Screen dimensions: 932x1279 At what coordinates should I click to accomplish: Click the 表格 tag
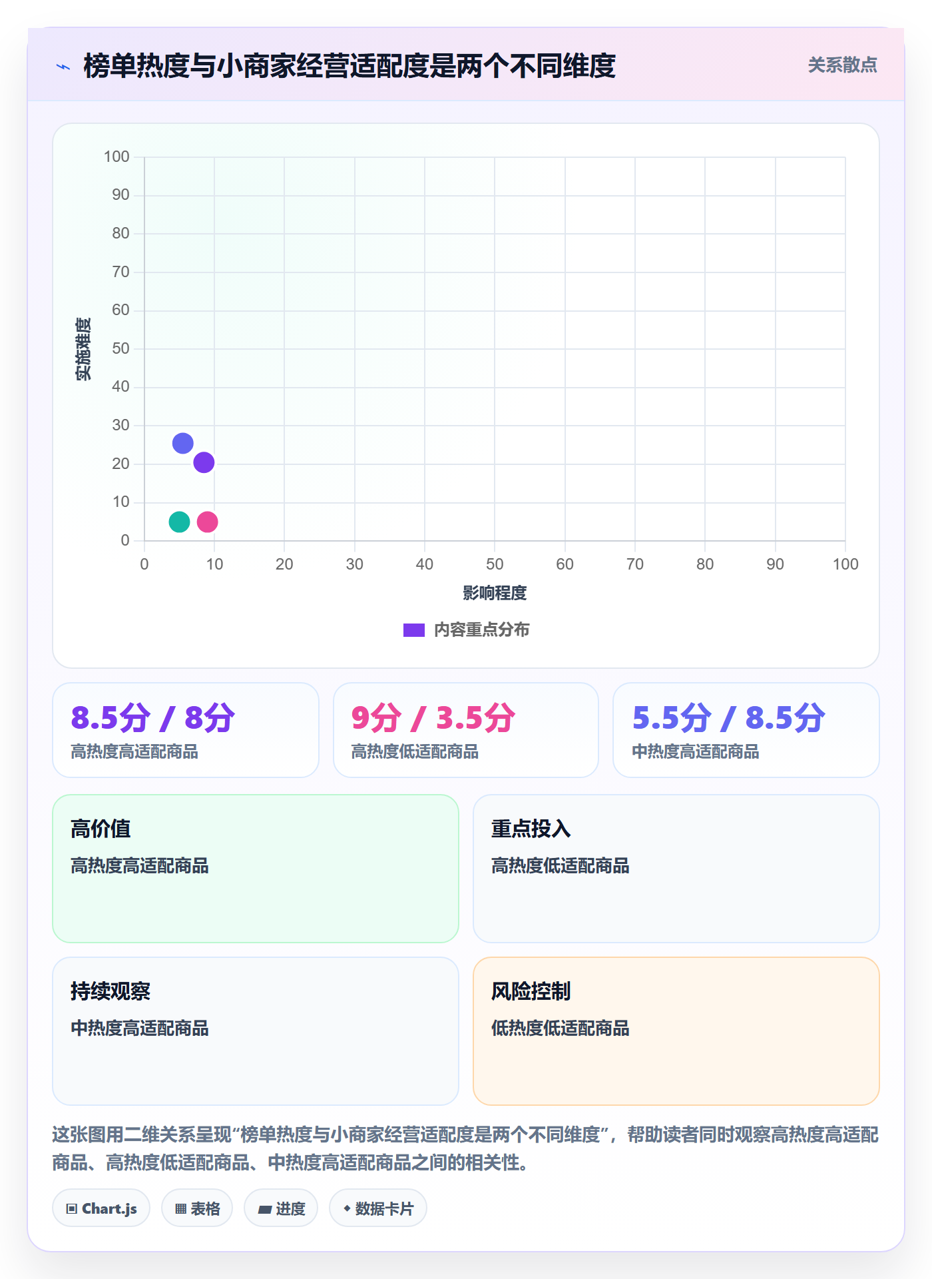197,1208
